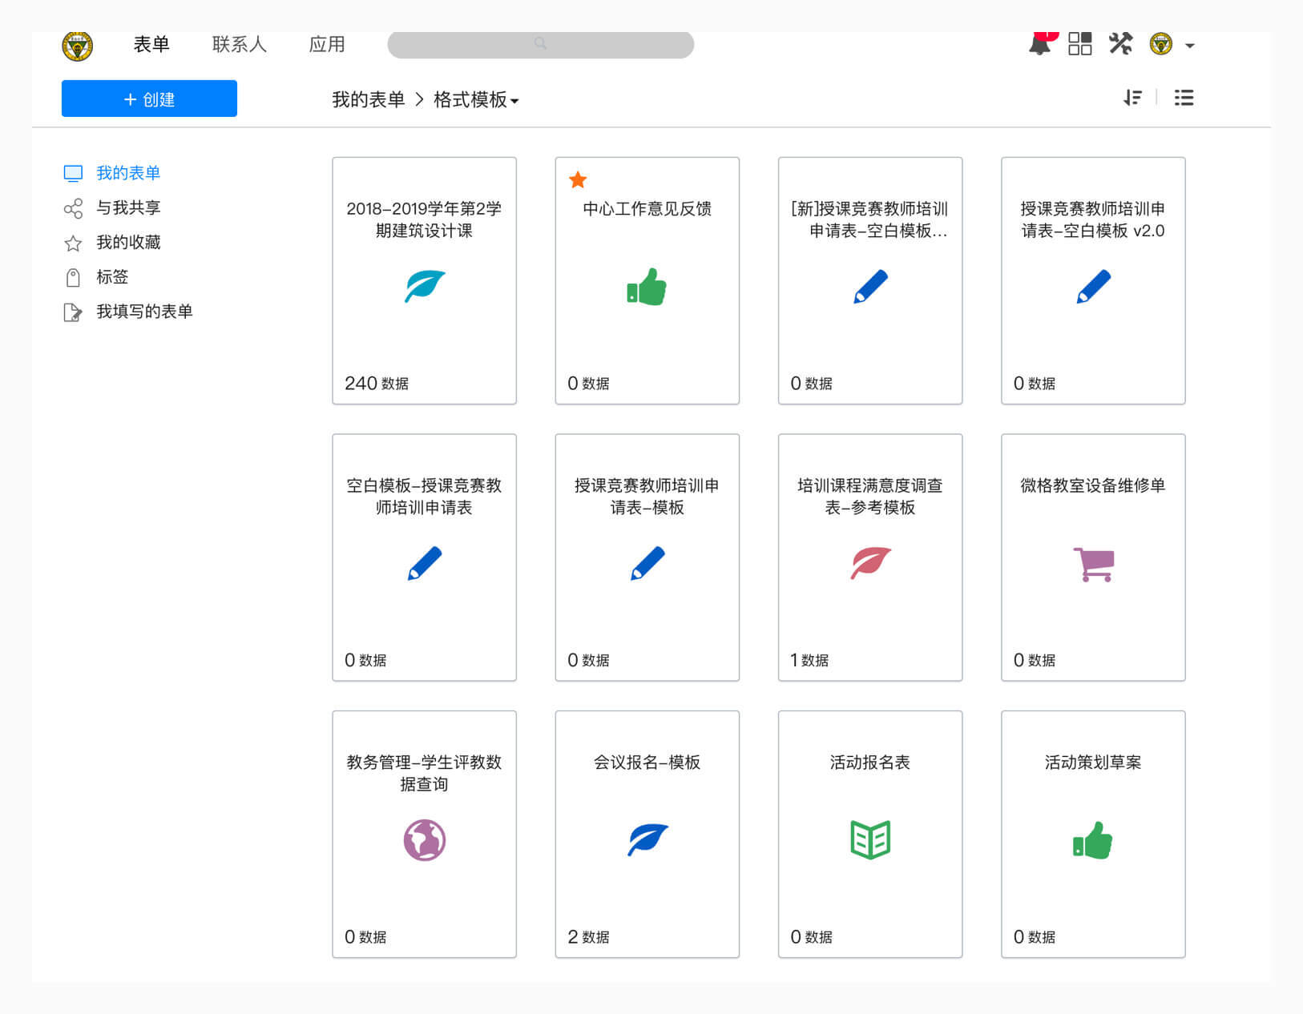The height and width of the screenshot is (1014, 1303).
Task: Click the user avatar icon
Action: [1161, 44]
